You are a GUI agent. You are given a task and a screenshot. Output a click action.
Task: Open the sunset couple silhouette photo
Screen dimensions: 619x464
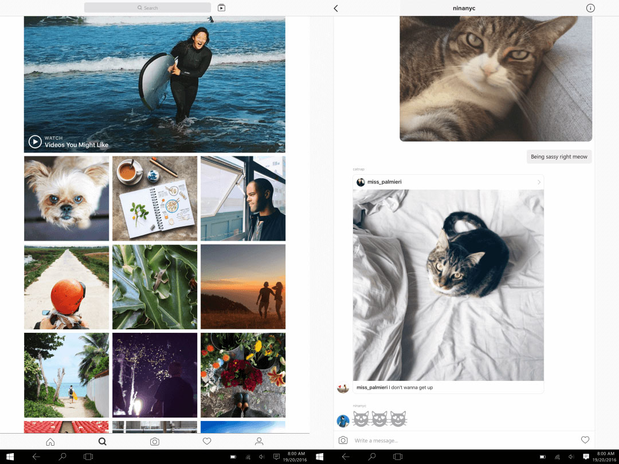(x=243, y=287)
